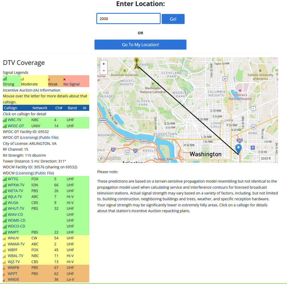
Task: Collapse WFDC-DT callsign details
Action: (x=16, y=126)
